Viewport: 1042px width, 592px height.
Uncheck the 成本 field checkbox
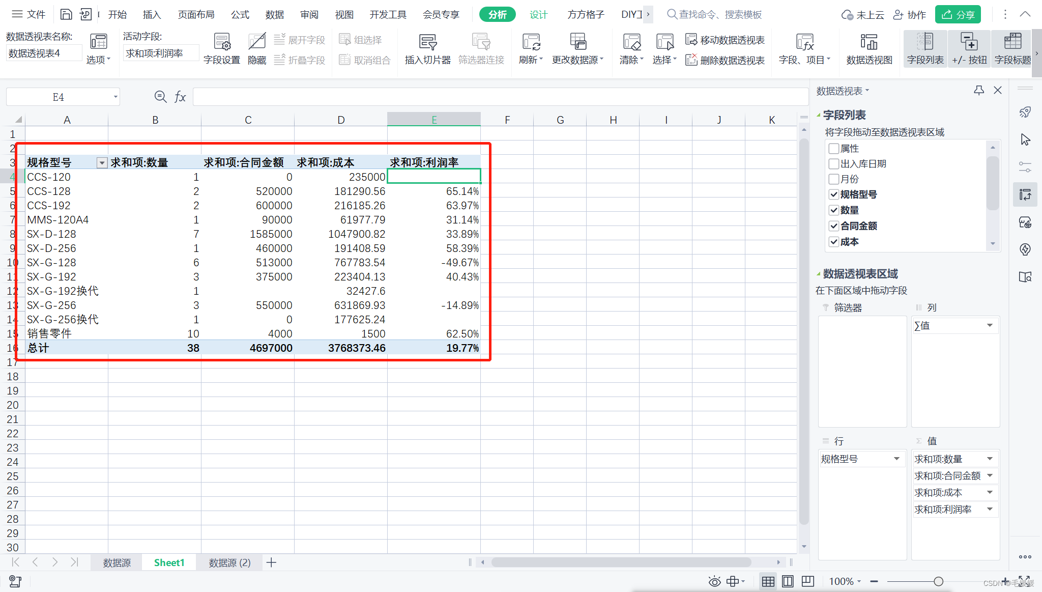click(833, 241)
